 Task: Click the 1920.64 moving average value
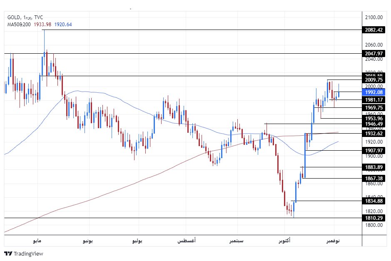[63, 25]
